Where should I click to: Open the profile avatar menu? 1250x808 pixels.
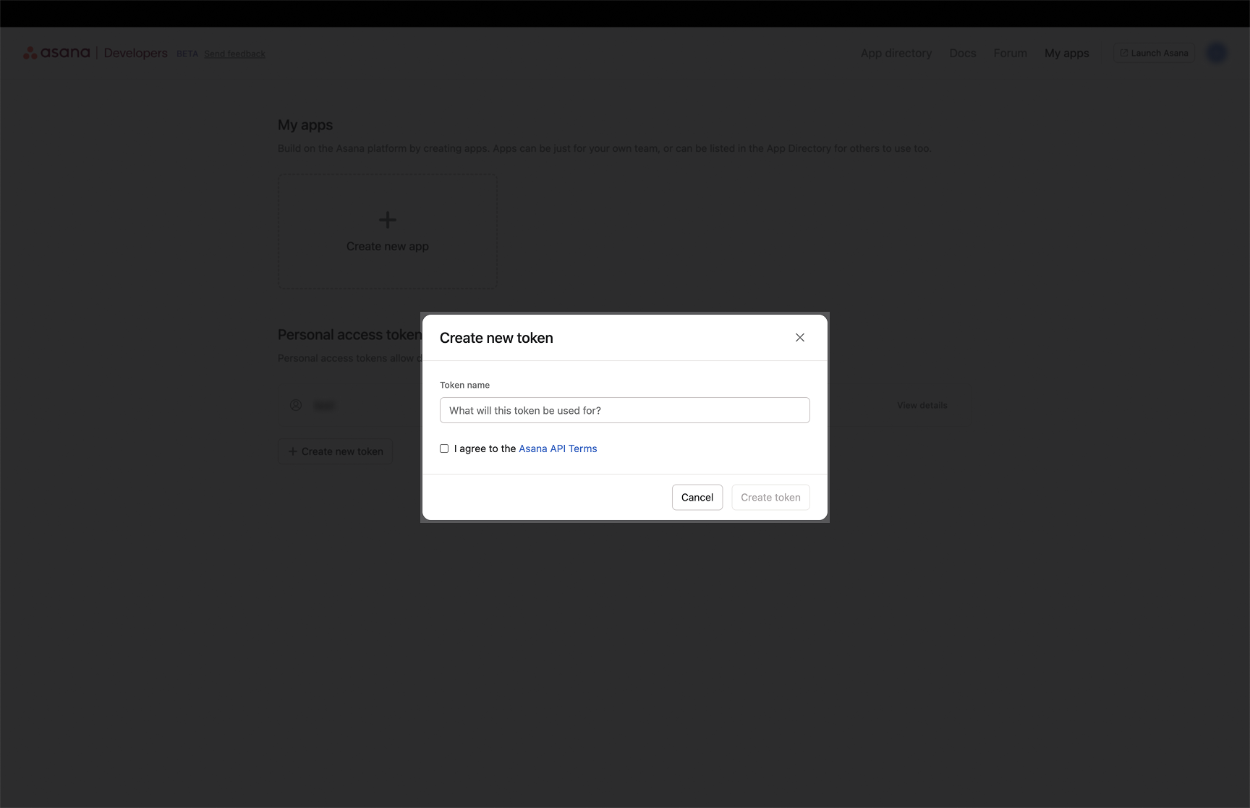click(1216, 53)
